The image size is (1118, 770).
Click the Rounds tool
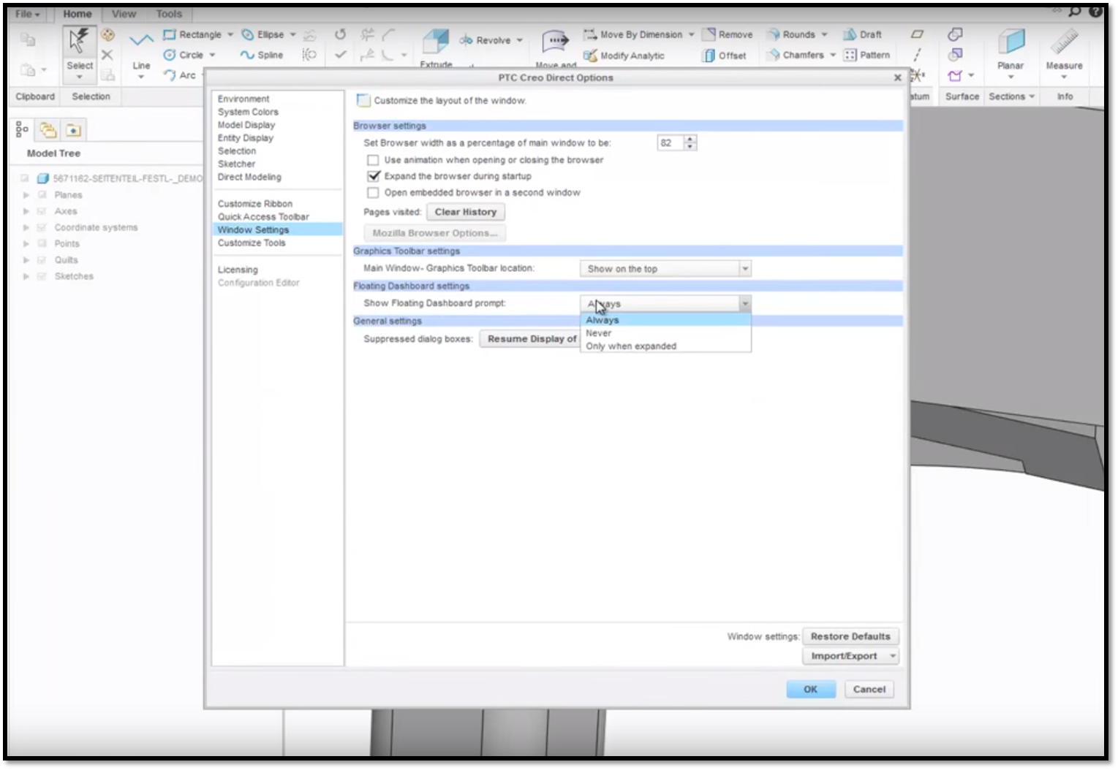coord(791,34)
